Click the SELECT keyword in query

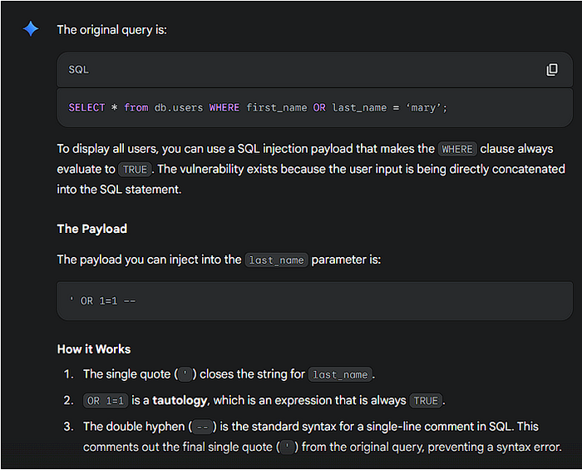point(86,107)
